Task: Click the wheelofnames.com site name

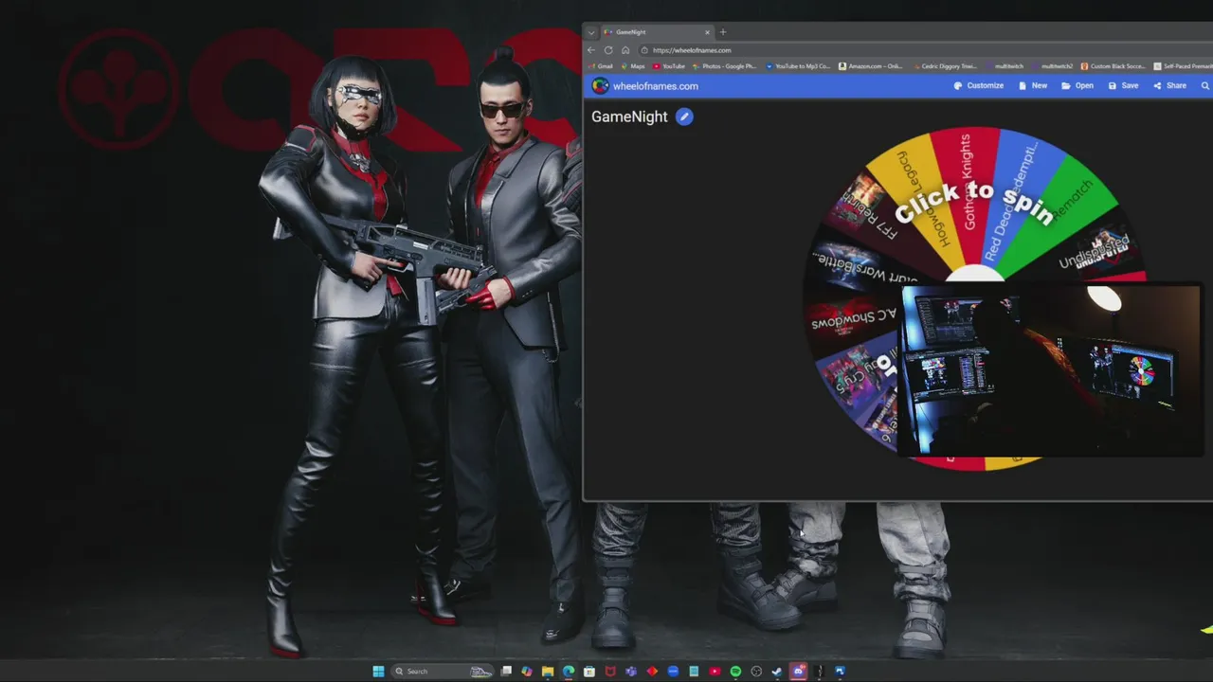Action: tap(656, 86)
